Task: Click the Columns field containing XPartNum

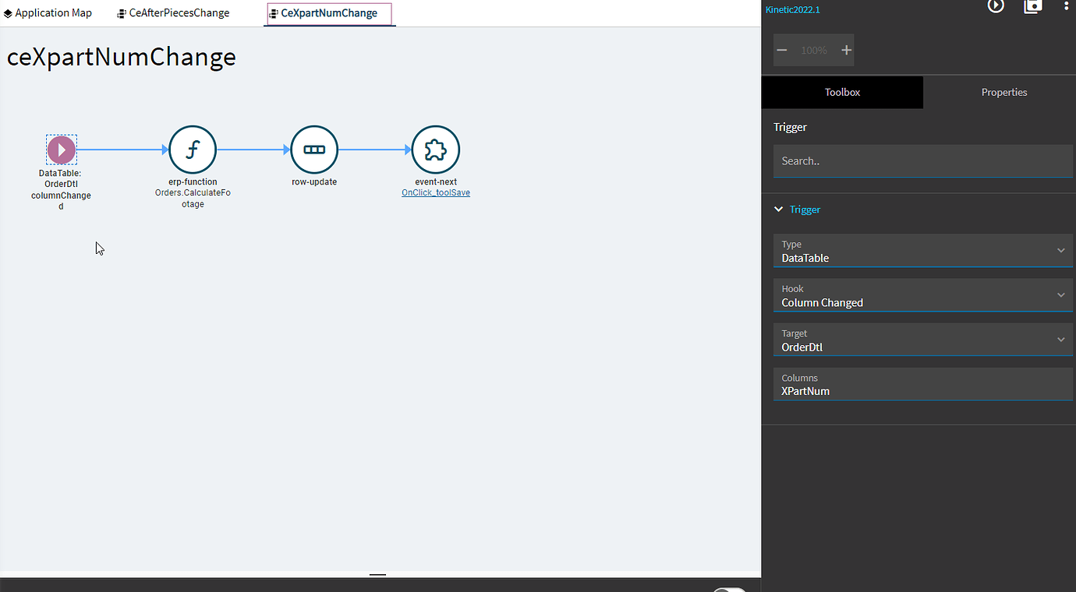Action: (x=923, y=384)
